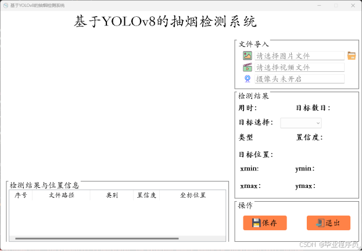
Task: Minimize the detection system window
Action: [x=319, y=6]
